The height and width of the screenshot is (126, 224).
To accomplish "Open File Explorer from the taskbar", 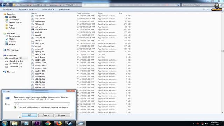I will [x=15, y=123].
